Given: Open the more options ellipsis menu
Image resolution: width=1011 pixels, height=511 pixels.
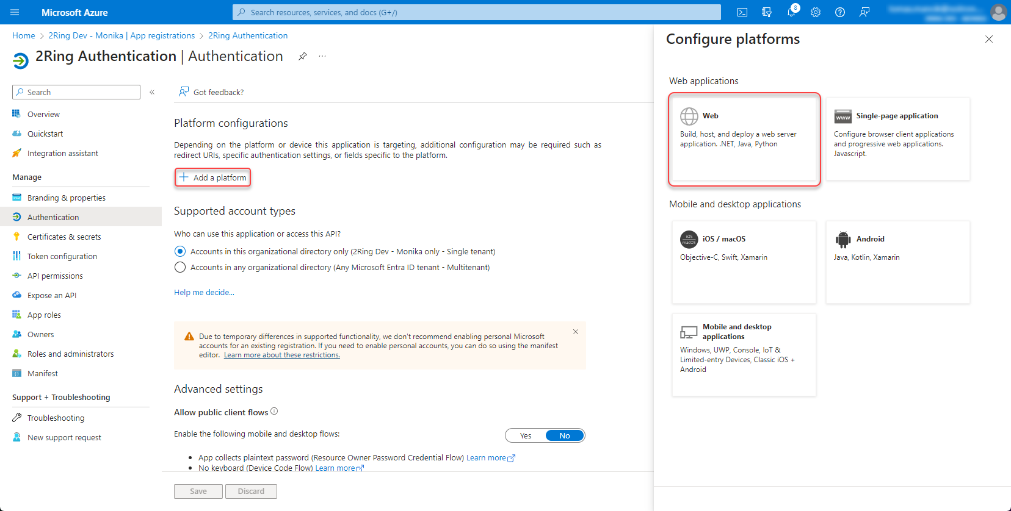Looking at the screenshot, I should click(x=322, y=56).
